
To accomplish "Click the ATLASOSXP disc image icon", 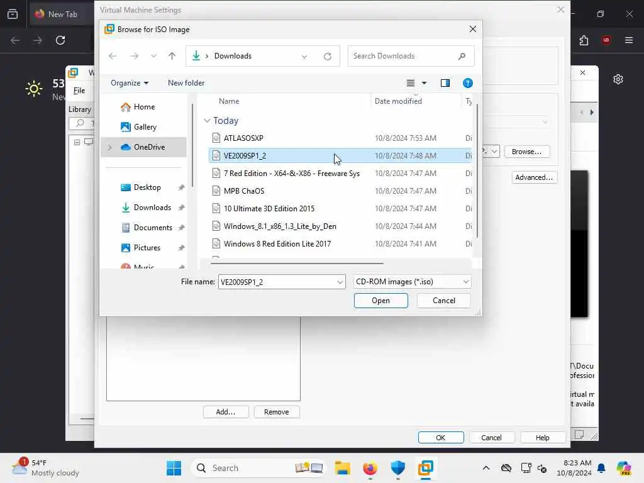I will [216, 138].
